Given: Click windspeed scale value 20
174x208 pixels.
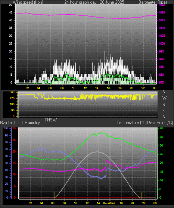Looking at the screenshot, I should coord(10,51).
